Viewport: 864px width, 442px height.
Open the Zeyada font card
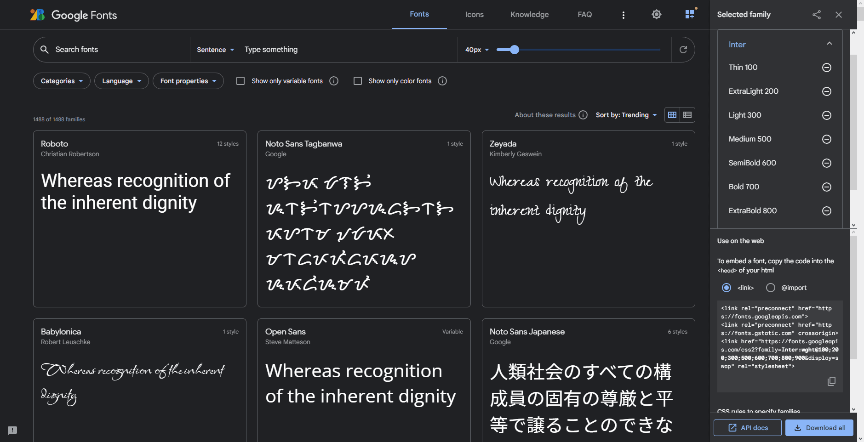click(589, 219)
